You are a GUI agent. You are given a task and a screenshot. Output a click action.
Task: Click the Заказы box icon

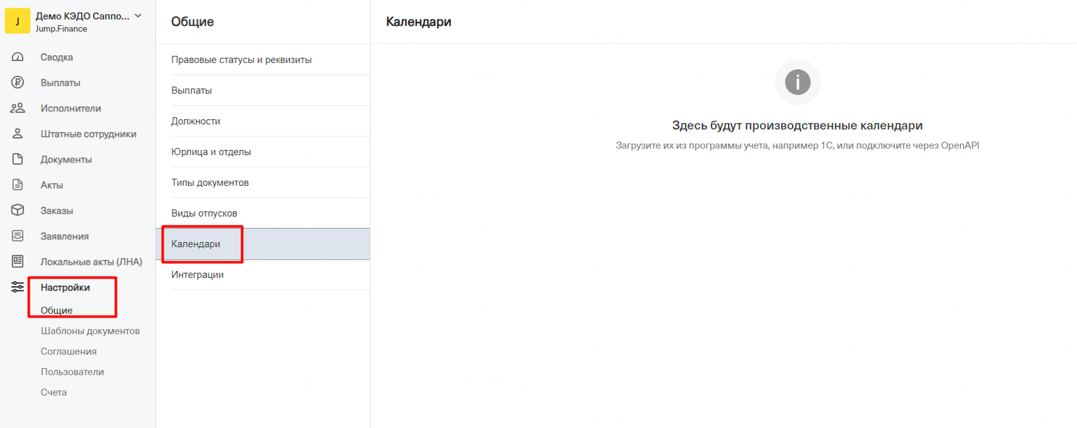coord(18,210)
